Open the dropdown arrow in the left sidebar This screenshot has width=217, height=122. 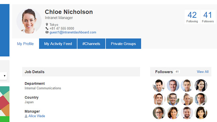pyautogui.click(x=5, y=76)
